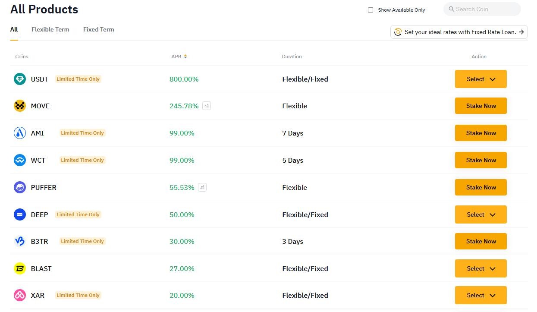Click the 3 Days duration text
The width and height of the screenshot is (537, 312).
click(x=293, y=241)
